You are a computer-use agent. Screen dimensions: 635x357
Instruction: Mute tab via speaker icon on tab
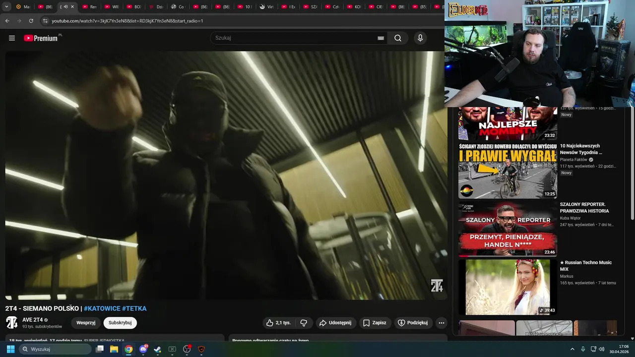tap(65, 7)
